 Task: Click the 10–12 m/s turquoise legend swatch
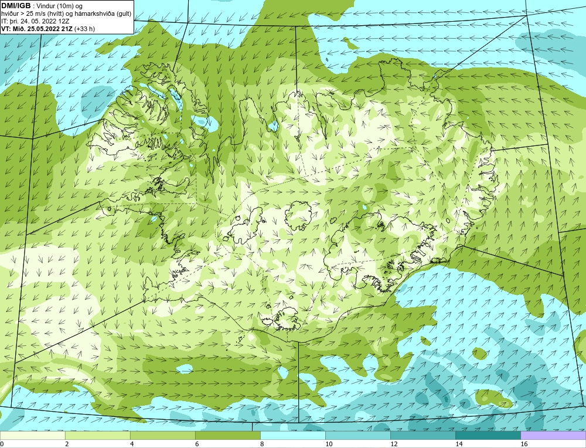(357, 436)
